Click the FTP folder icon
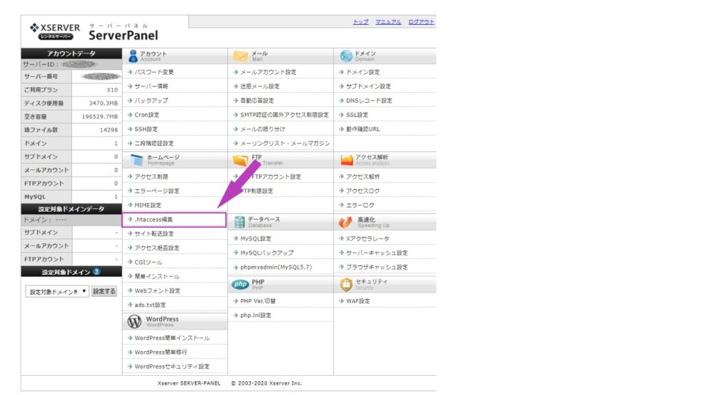Viewport: 703px width, 395px height. 240,160
